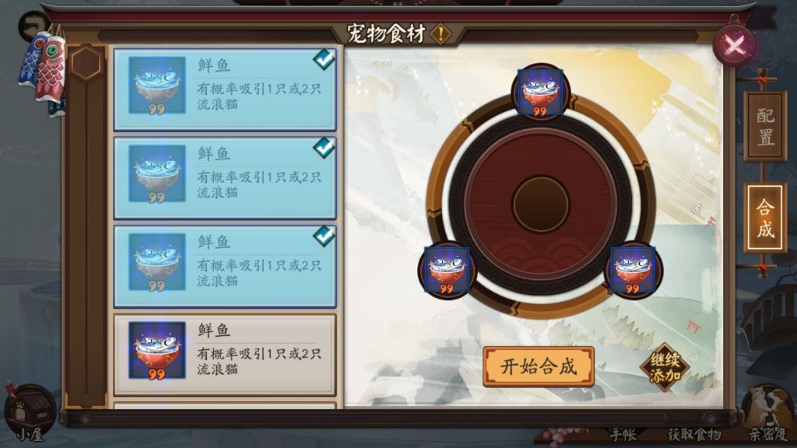Uncheck the first 鲜鱼 item
Screen dimensions: 797x448
224,89
